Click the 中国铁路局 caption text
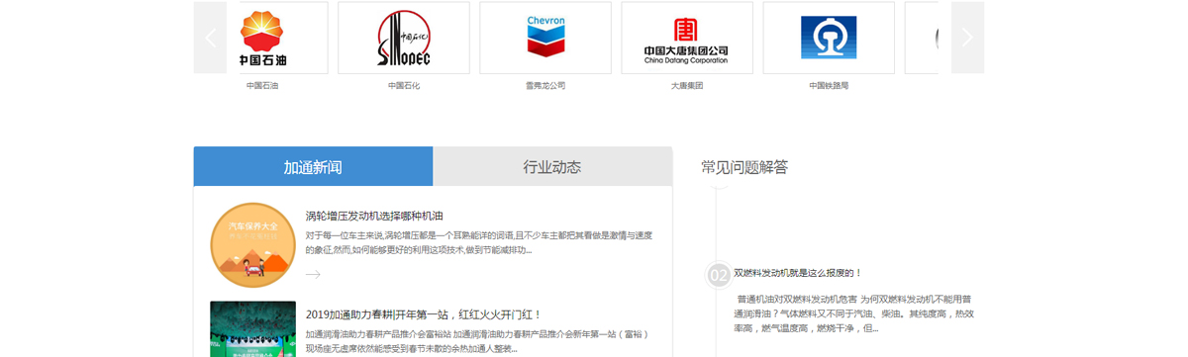The height and width of the screenshot is (357, 1188). point(829,86)
